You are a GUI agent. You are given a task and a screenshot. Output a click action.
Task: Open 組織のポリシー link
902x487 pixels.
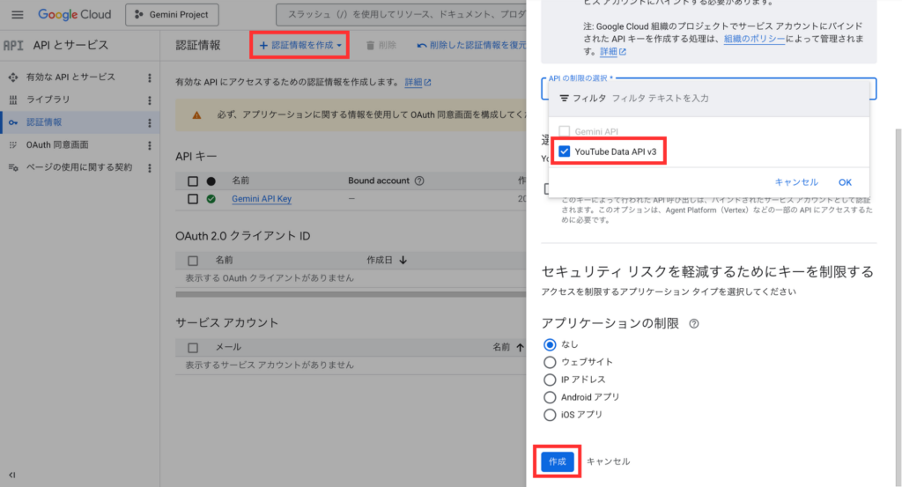[754, 39]
